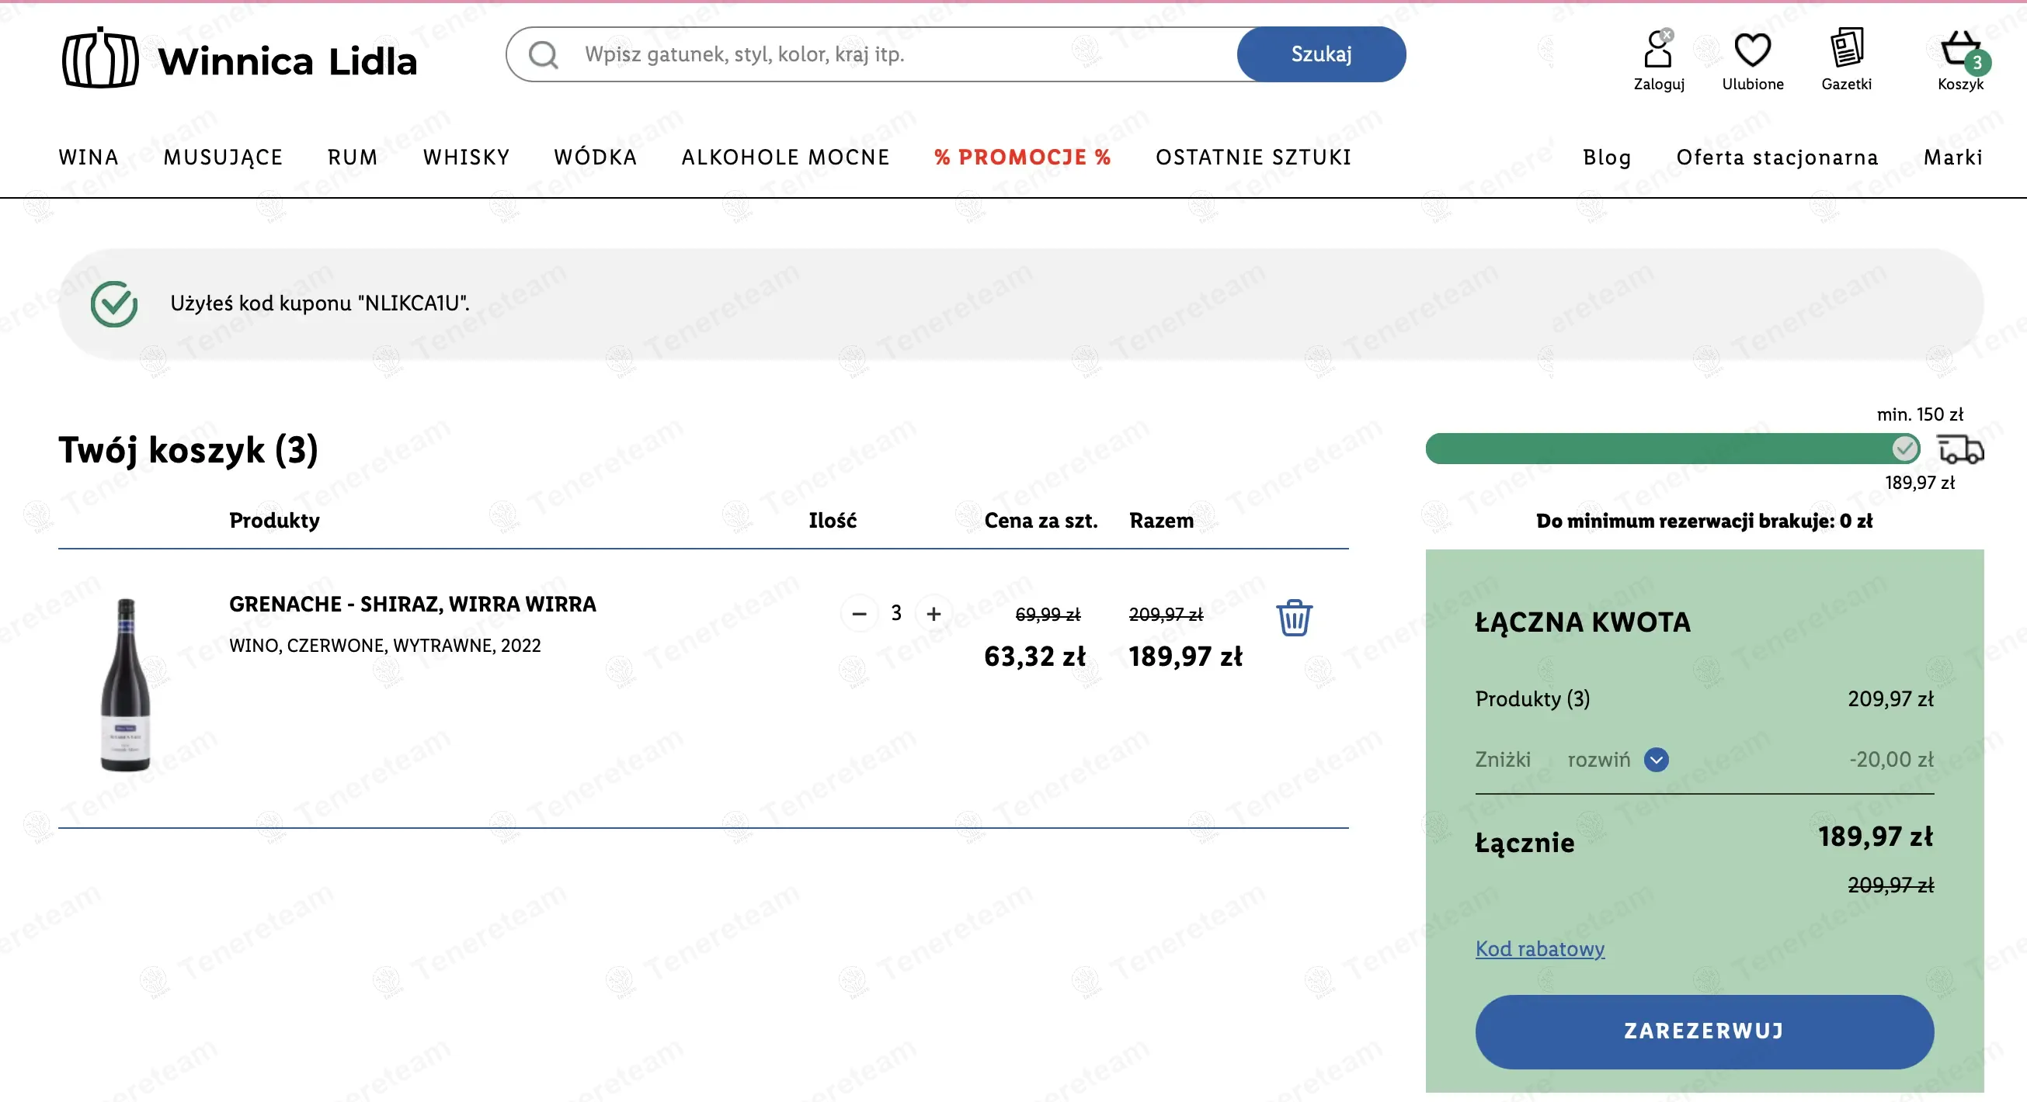The image size is (2027, 1102).
Task: Open the WINA menu
Action: (x=89, y=158)
